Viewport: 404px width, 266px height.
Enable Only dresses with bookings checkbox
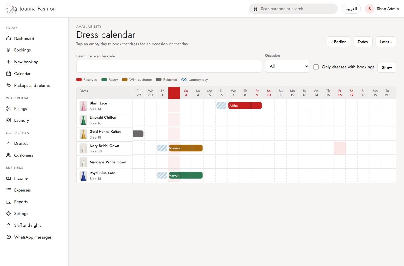tap(316, 67)
